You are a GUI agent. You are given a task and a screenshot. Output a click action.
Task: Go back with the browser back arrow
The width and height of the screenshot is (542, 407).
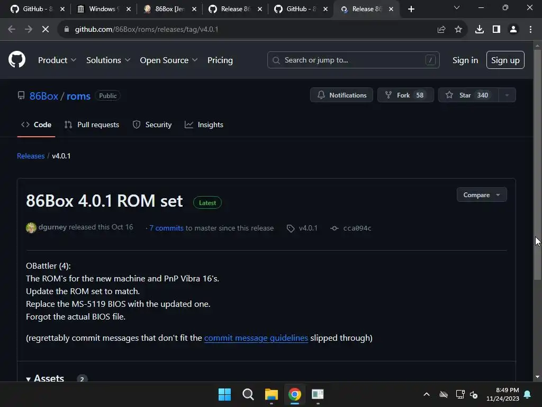[12, 30]
